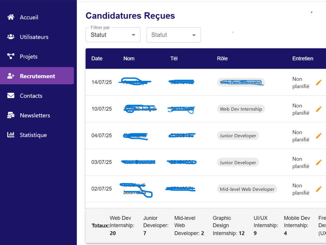
Task: Expand the second Statut dropdown
Action: click(174, 35)
